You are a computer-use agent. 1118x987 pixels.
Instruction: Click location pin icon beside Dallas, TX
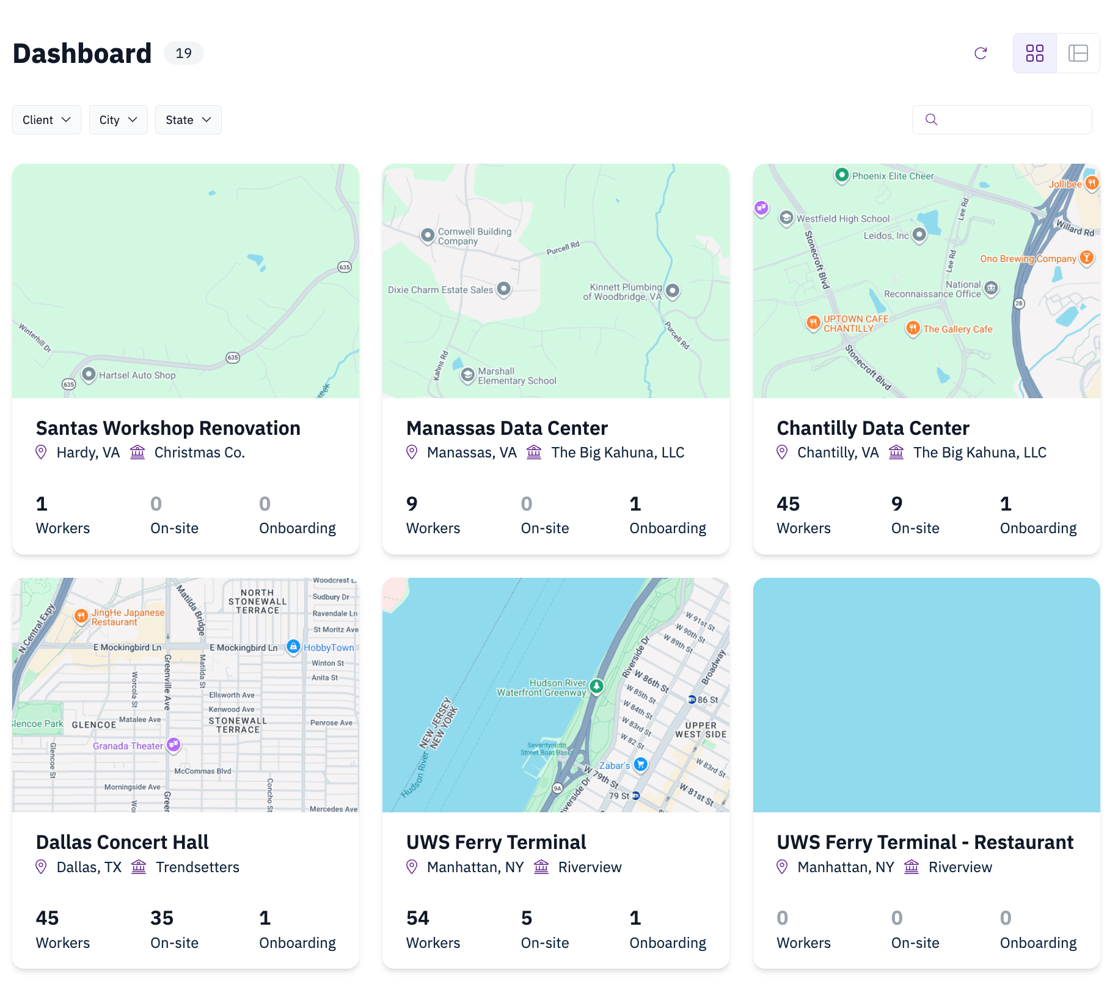coord(41,867)
